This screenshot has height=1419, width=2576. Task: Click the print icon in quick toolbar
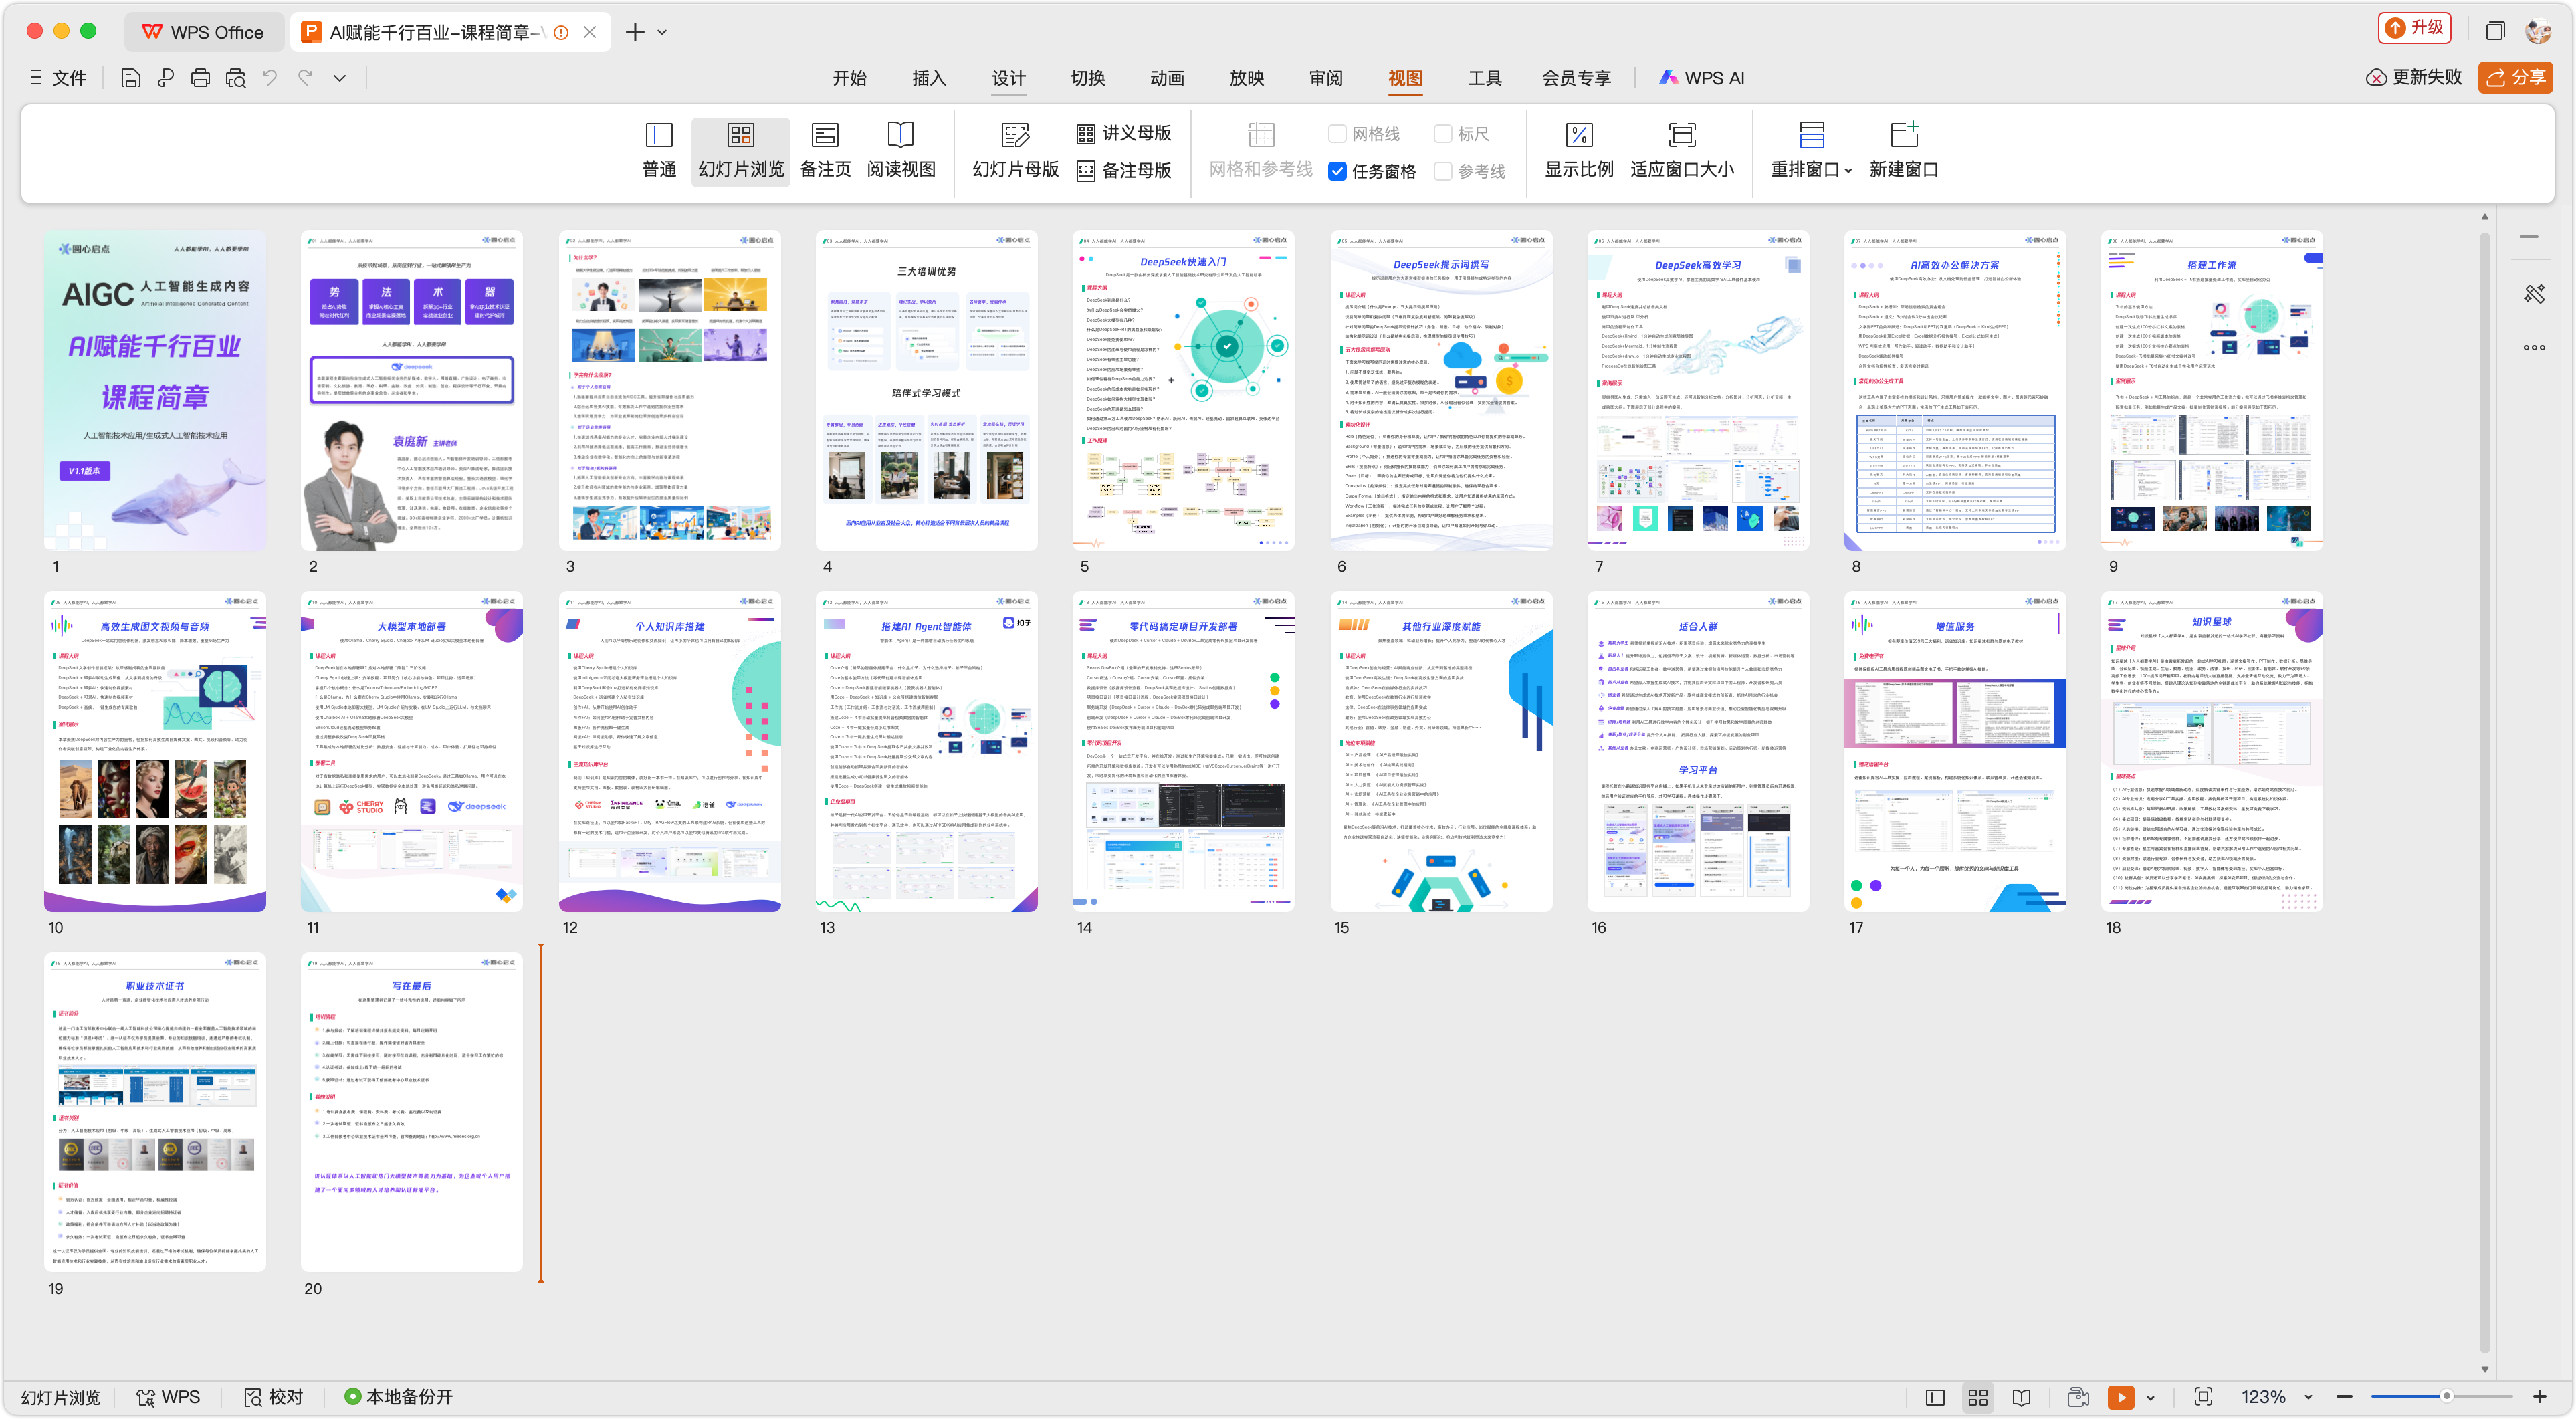200,78
